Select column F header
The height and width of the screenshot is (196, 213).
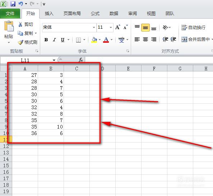(x=154, y=69)
